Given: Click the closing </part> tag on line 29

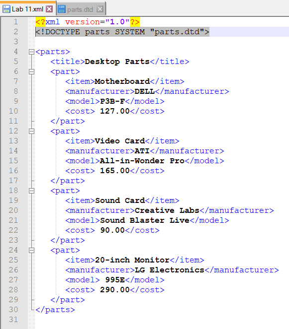Looking at the screenshot, I should point(68,300).
